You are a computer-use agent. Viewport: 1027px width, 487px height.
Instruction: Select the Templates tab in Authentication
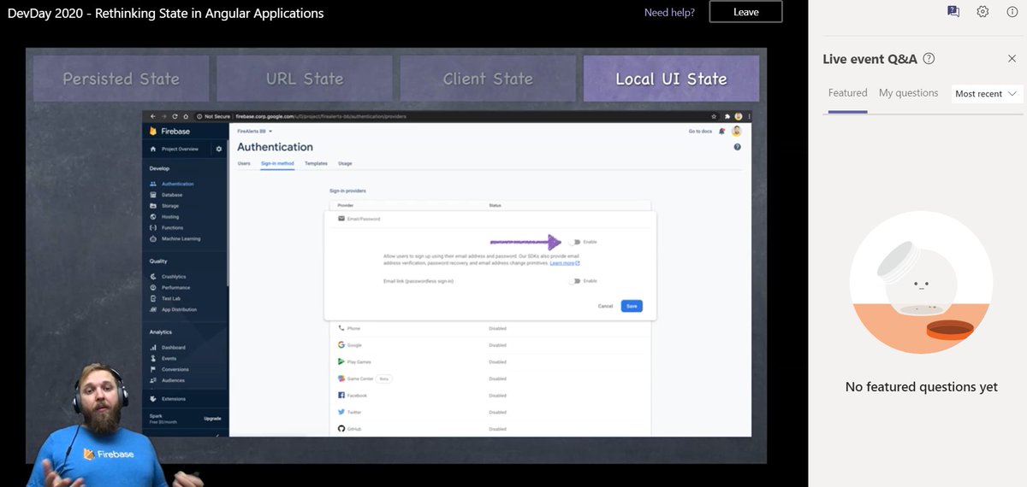(316, 163)
